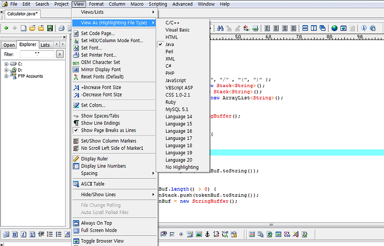Toggle OEM Character Set
The width and height of the screenshot is (384, 246).
[114, 62]
